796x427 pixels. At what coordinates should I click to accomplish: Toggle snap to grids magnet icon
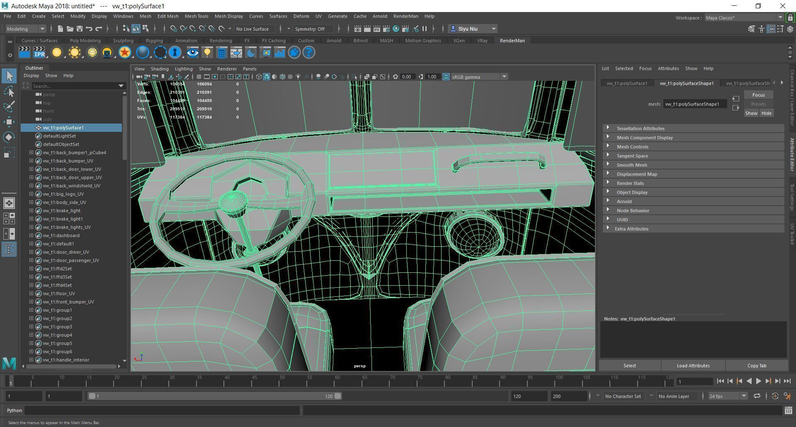click(x=173, y=29)
